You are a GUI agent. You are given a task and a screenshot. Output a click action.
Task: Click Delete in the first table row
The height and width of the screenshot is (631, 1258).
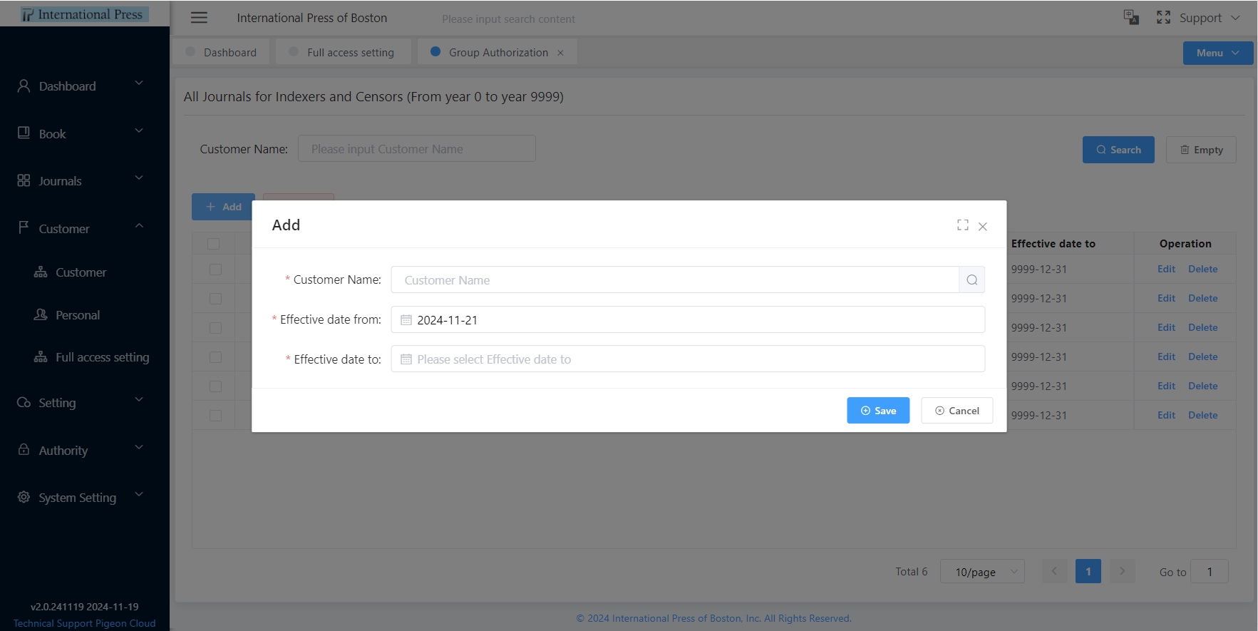(1202, 269)
